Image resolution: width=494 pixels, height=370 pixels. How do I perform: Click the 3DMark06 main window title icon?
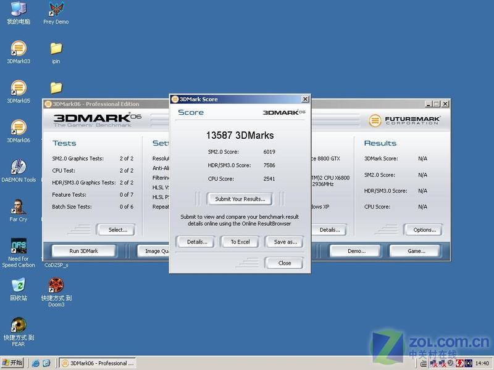click(48, 104)
